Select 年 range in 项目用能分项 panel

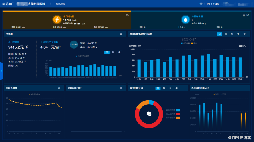coord(176,88)
